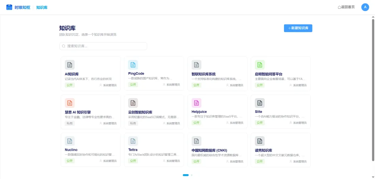Image resolution: width=375 pixels, height=179 pixels.
Task: Click the user icon on Slite card
Action: [291, 123]
